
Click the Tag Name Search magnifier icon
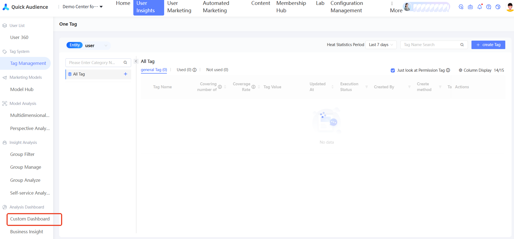click(x=462, y=45)
